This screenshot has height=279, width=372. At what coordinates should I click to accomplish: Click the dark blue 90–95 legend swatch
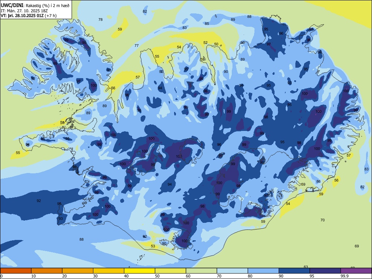(294, 271)
